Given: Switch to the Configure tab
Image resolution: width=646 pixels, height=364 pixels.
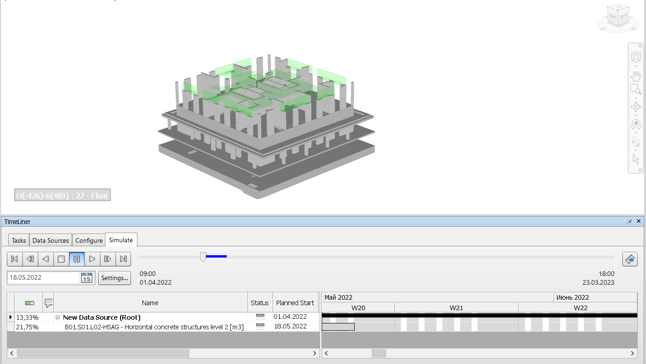Looking at the screenshot, I should (89, 240).
